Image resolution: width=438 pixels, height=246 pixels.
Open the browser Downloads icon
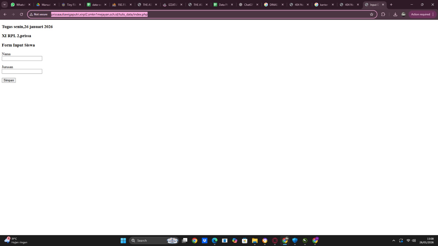395,14
